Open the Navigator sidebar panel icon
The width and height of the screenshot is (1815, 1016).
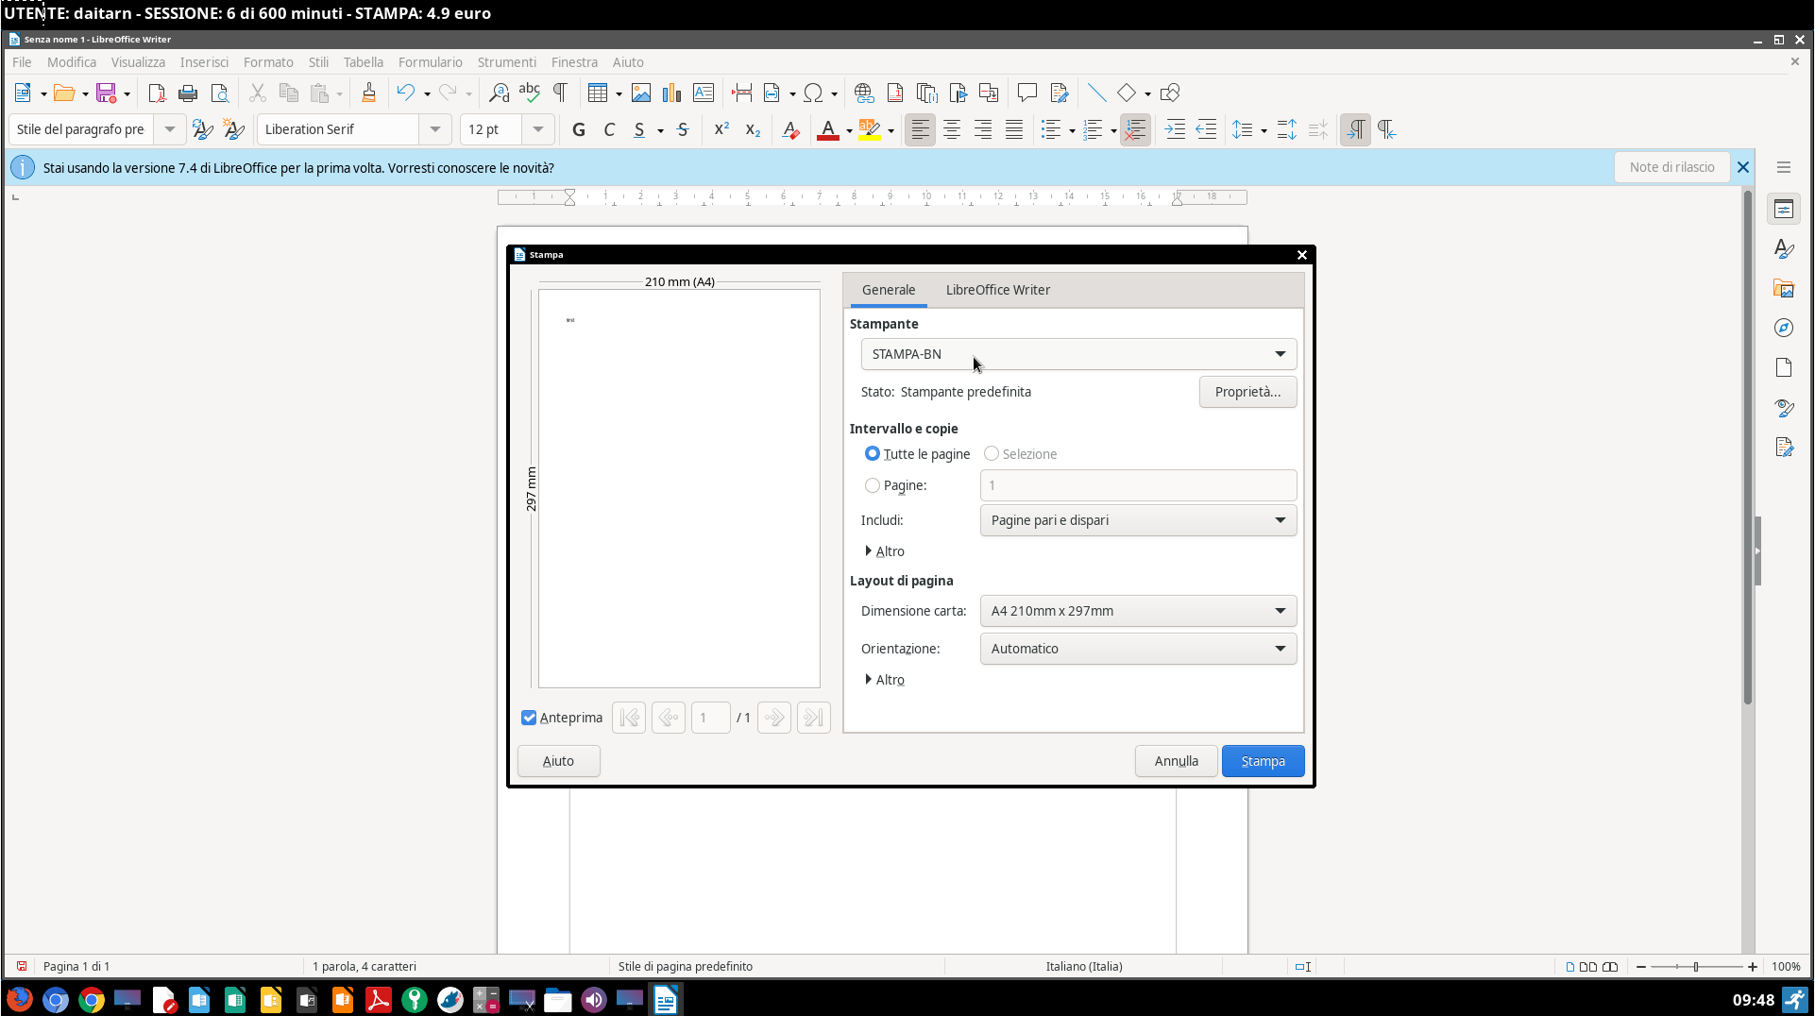pyautogui.click(x=1783, y=328)
